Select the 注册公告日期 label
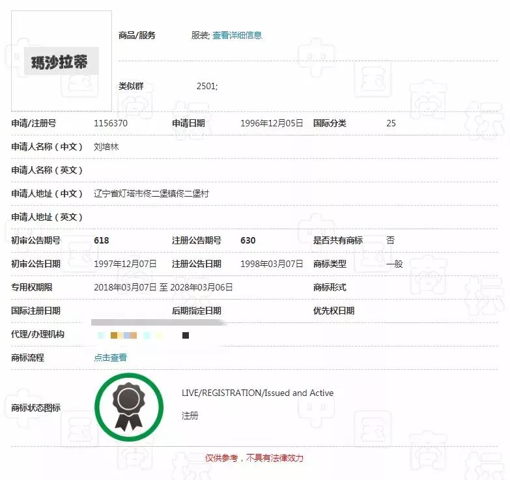Viewport: 510px width, 480px height. click(197, 264)
